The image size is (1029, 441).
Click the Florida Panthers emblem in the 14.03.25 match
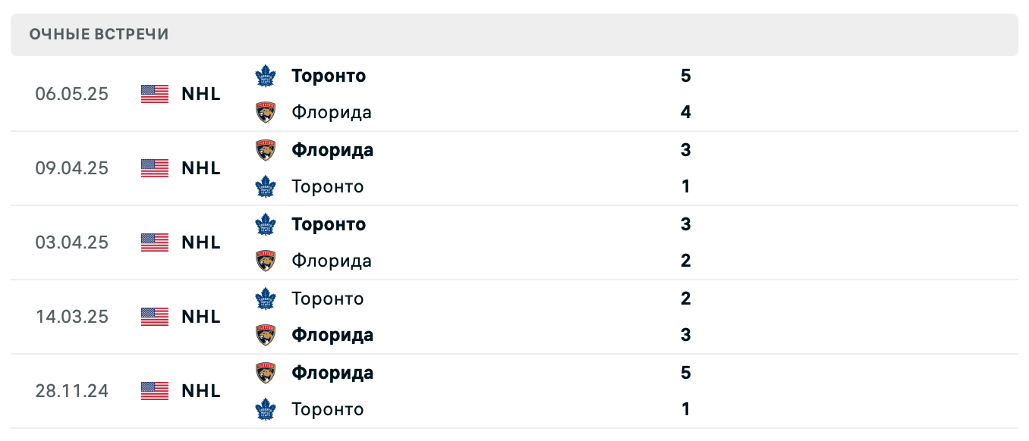(x=266, y=335)
